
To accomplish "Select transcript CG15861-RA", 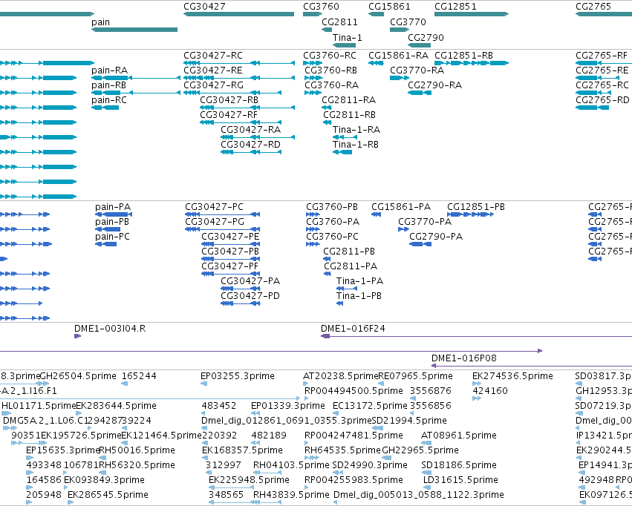I will pyautogui.click(x=398, y=56).
